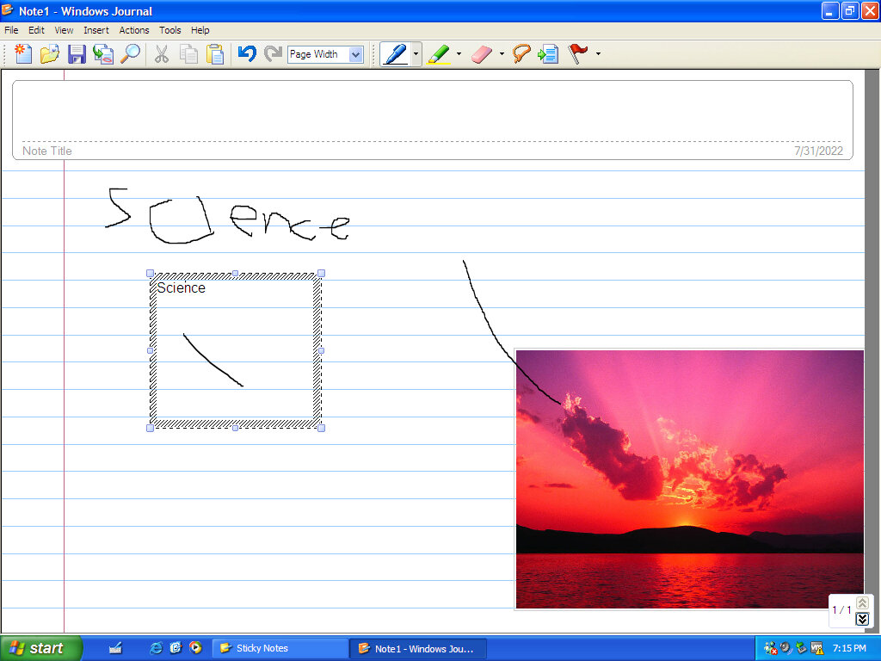881x661 pixels.
Task: Click the red Flag icon
Action: [578, 54]
